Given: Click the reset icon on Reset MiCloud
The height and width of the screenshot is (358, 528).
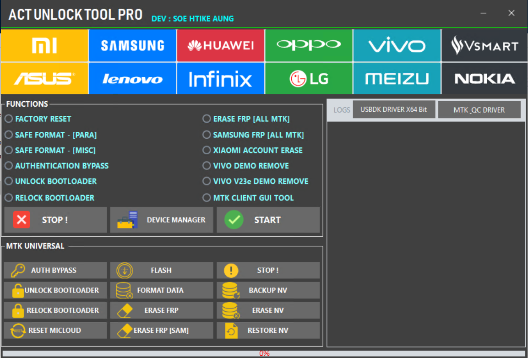Looking at the screenshot, I should (18, 330).
